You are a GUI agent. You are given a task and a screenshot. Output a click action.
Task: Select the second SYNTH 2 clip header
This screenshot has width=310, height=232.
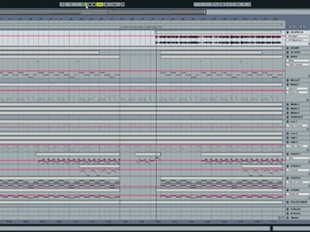(x=262, y=166)
